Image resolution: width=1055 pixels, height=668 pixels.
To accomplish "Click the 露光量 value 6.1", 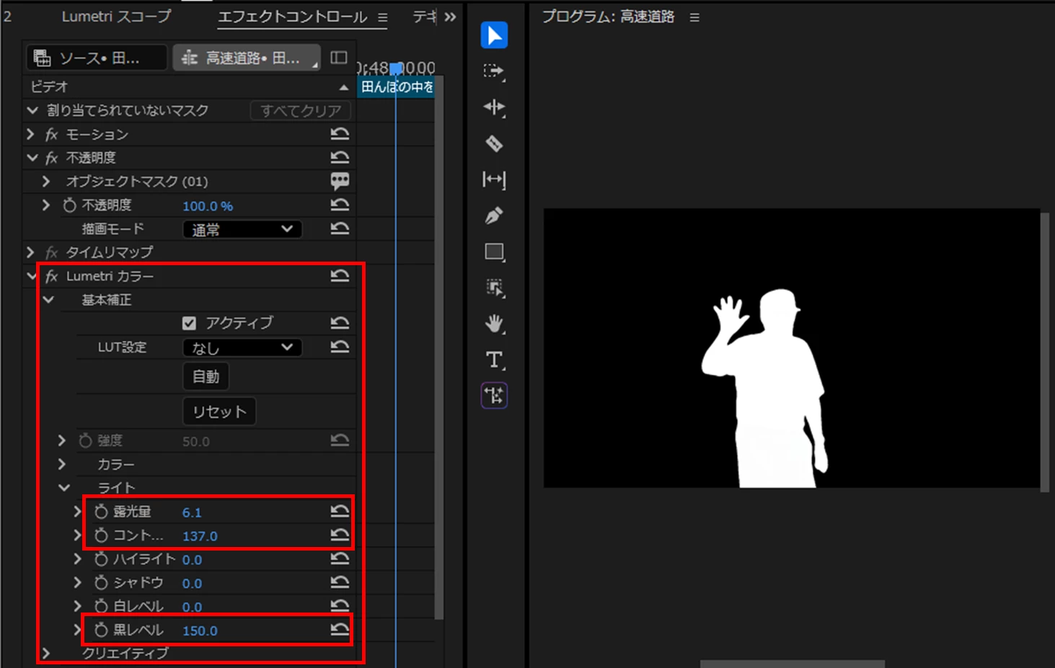I will pyautogui.click(x=192, y=512).
